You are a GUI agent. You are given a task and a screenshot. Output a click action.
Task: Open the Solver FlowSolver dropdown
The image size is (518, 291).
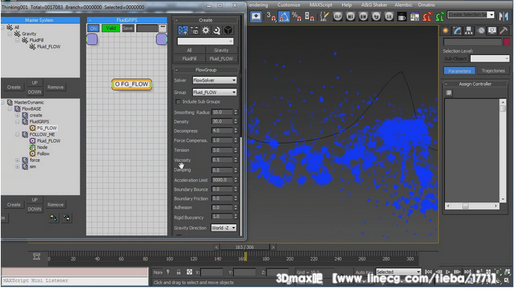click(214, 80)
